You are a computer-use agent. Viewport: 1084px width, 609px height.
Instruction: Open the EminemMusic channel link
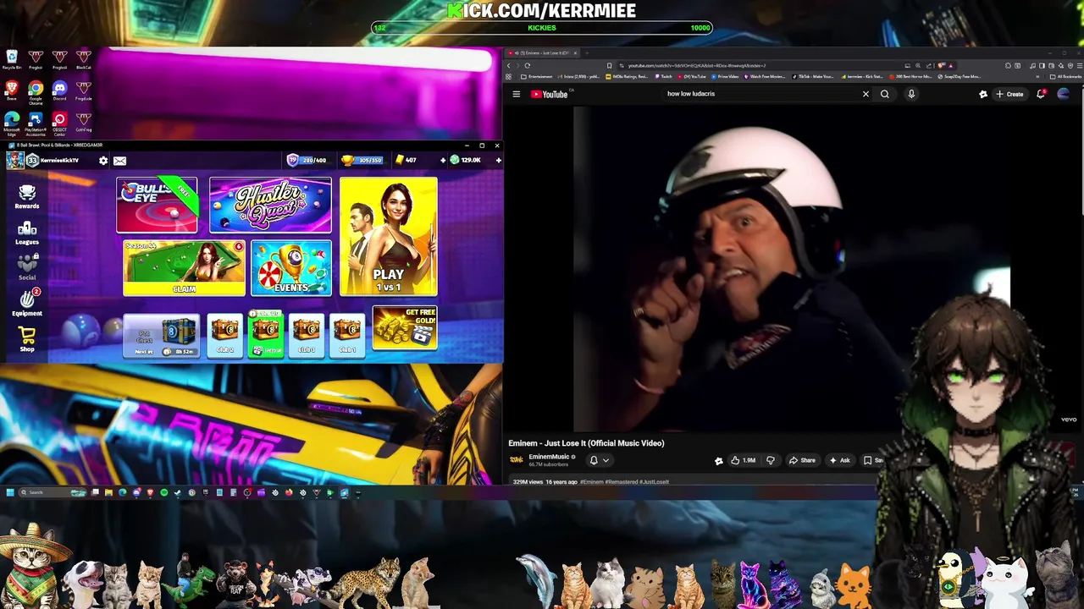click(549, 457)
